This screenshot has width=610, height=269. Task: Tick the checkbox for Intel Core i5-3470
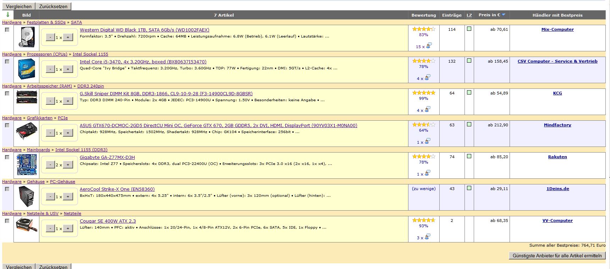7,62
